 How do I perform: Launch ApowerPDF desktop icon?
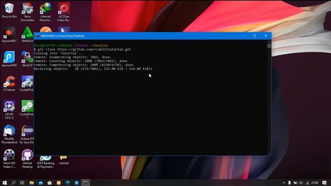click(9, 59)
